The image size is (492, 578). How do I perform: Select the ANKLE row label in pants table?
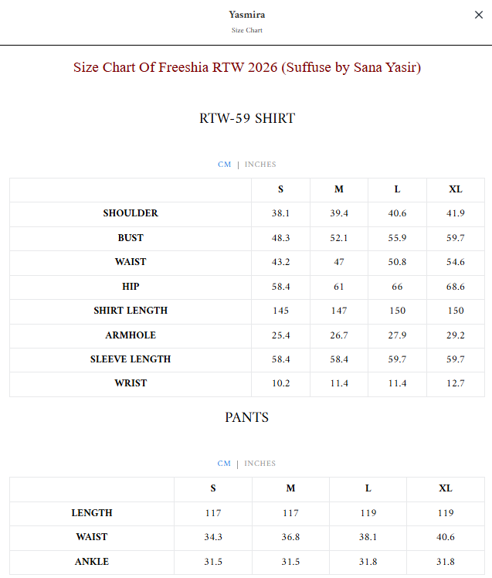[92, 562]
